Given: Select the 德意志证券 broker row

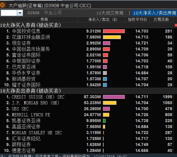Looking at the screenshot, I should [x=87, y=150].
